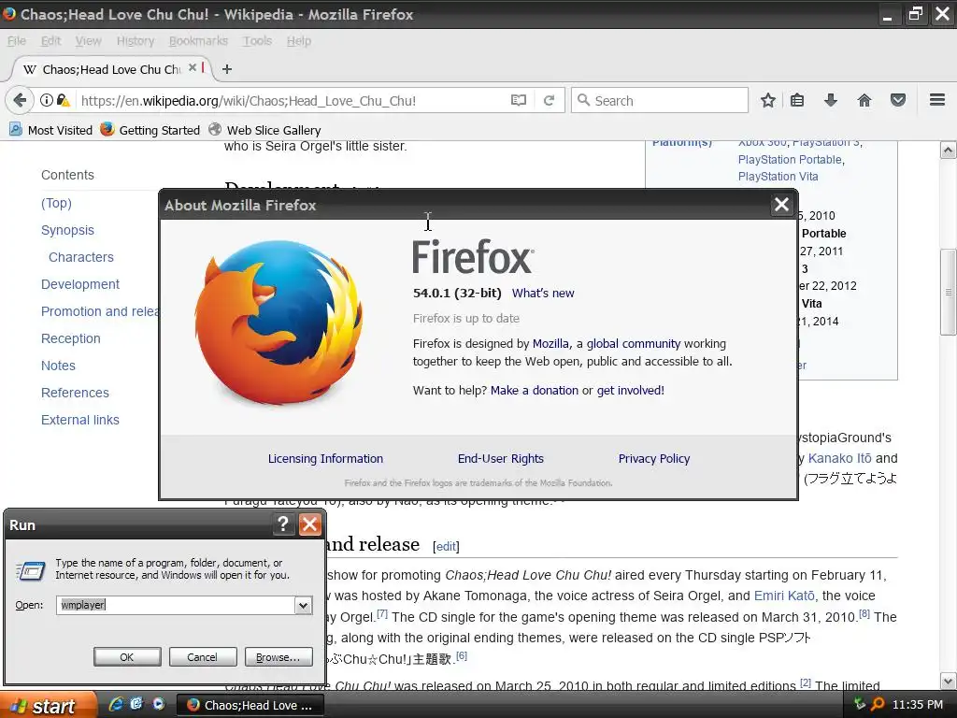
Task: Go back using the back arrow button
Action: pos(20,100)
